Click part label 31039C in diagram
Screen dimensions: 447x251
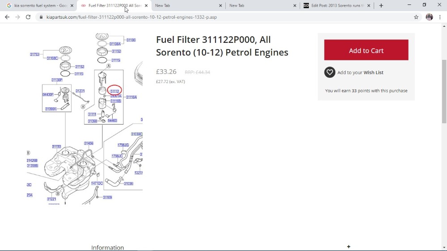pos(137,134)
